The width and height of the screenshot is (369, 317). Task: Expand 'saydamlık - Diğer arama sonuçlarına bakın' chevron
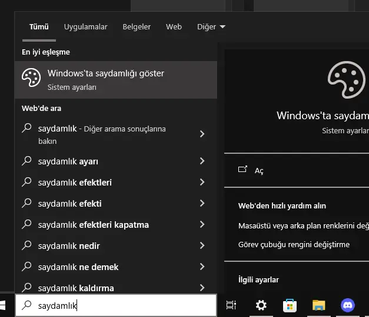(x=202, y=134)
